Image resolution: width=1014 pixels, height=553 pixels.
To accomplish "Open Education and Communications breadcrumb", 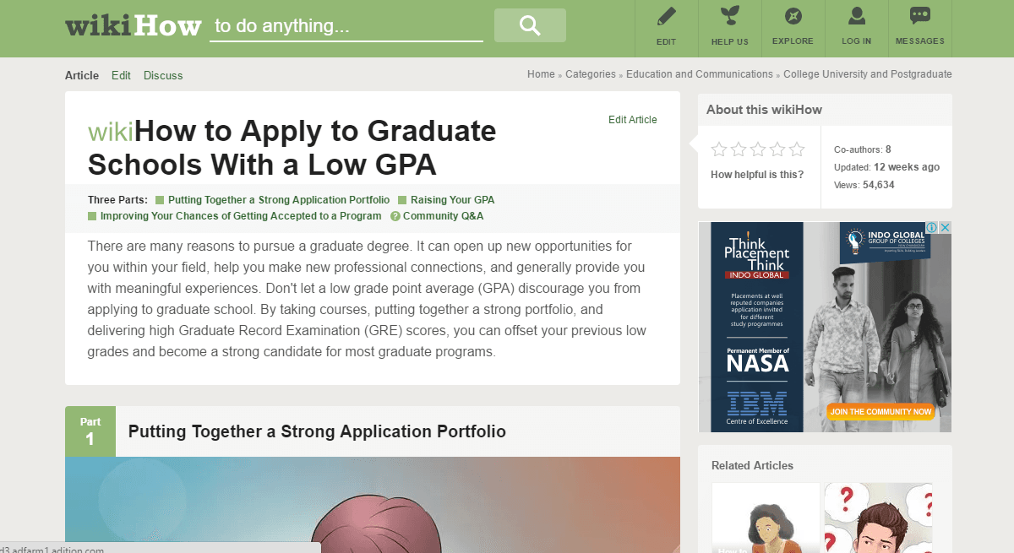I will click(x=700, y=74).
